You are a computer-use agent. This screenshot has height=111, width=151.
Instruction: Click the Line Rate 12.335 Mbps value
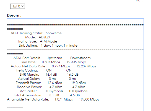(77, 62)
